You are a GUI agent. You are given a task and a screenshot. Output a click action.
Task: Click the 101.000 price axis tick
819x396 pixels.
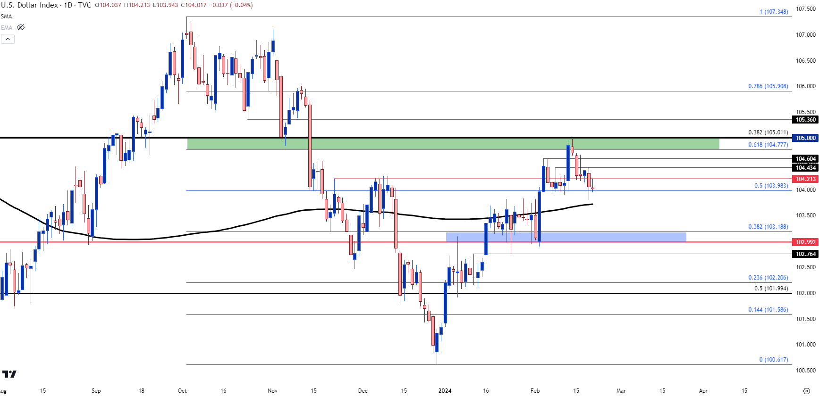[806, 345]
